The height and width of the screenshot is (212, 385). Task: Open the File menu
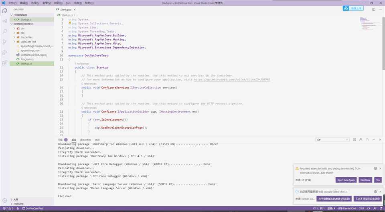12,3
